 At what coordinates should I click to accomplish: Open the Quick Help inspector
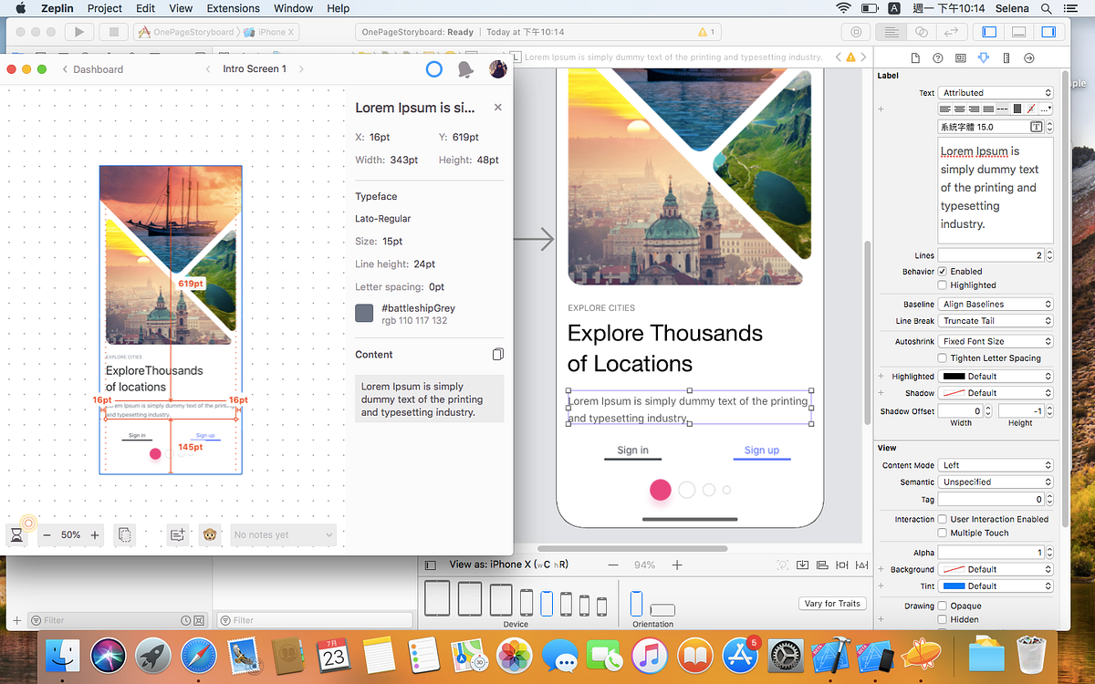(x=937, y=57)
